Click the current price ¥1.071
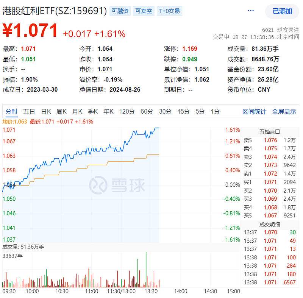This screenshot has height=298, width=303. coord(30,30)
